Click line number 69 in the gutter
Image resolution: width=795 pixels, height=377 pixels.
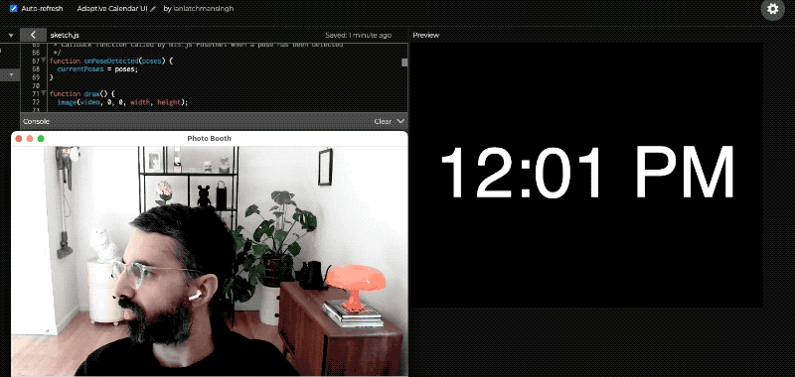point(36,77)
